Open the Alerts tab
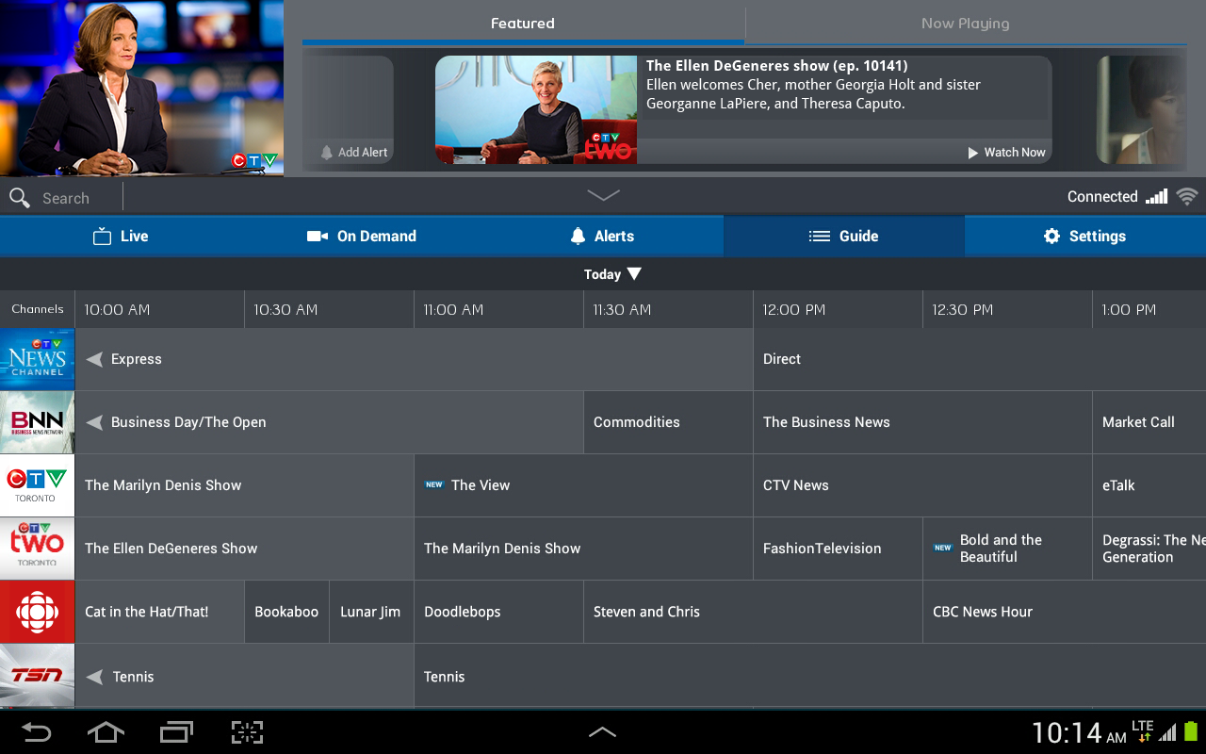1206x754 pixels. 603,237
